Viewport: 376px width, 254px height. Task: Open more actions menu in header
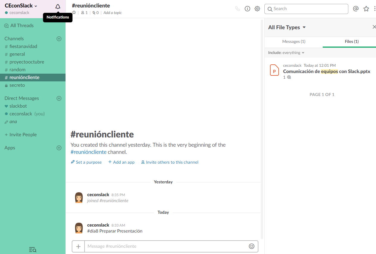pos(375,9)
